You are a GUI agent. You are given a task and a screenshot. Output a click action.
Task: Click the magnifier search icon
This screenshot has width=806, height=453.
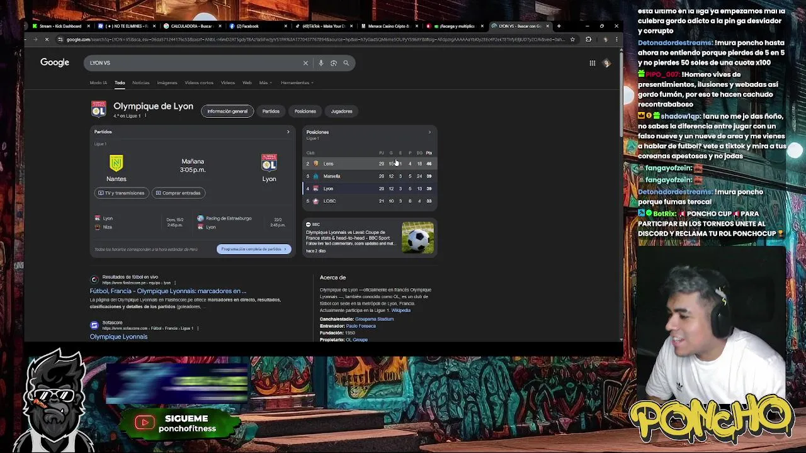coord(346,63)
